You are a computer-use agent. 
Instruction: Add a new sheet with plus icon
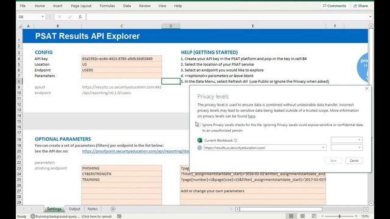click(113, 209)
